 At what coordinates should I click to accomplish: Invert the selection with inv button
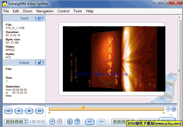(x=90, y=121)
